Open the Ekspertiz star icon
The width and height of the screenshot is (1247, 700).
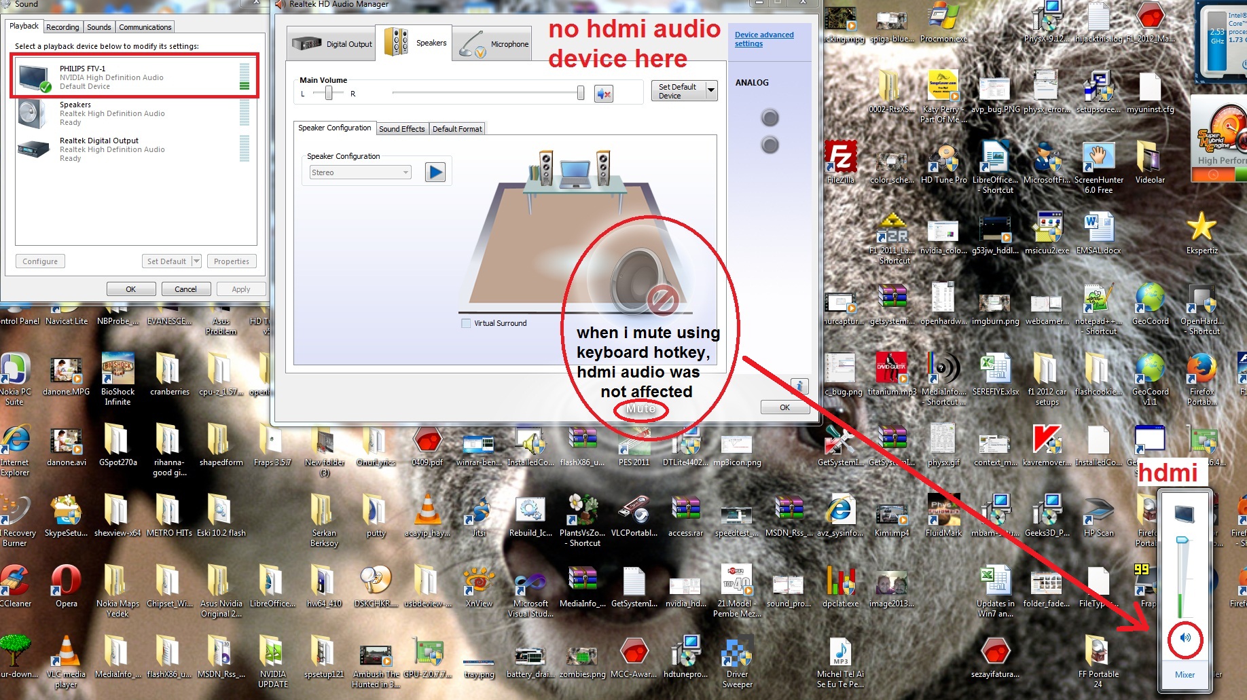tap(1201, 234)
